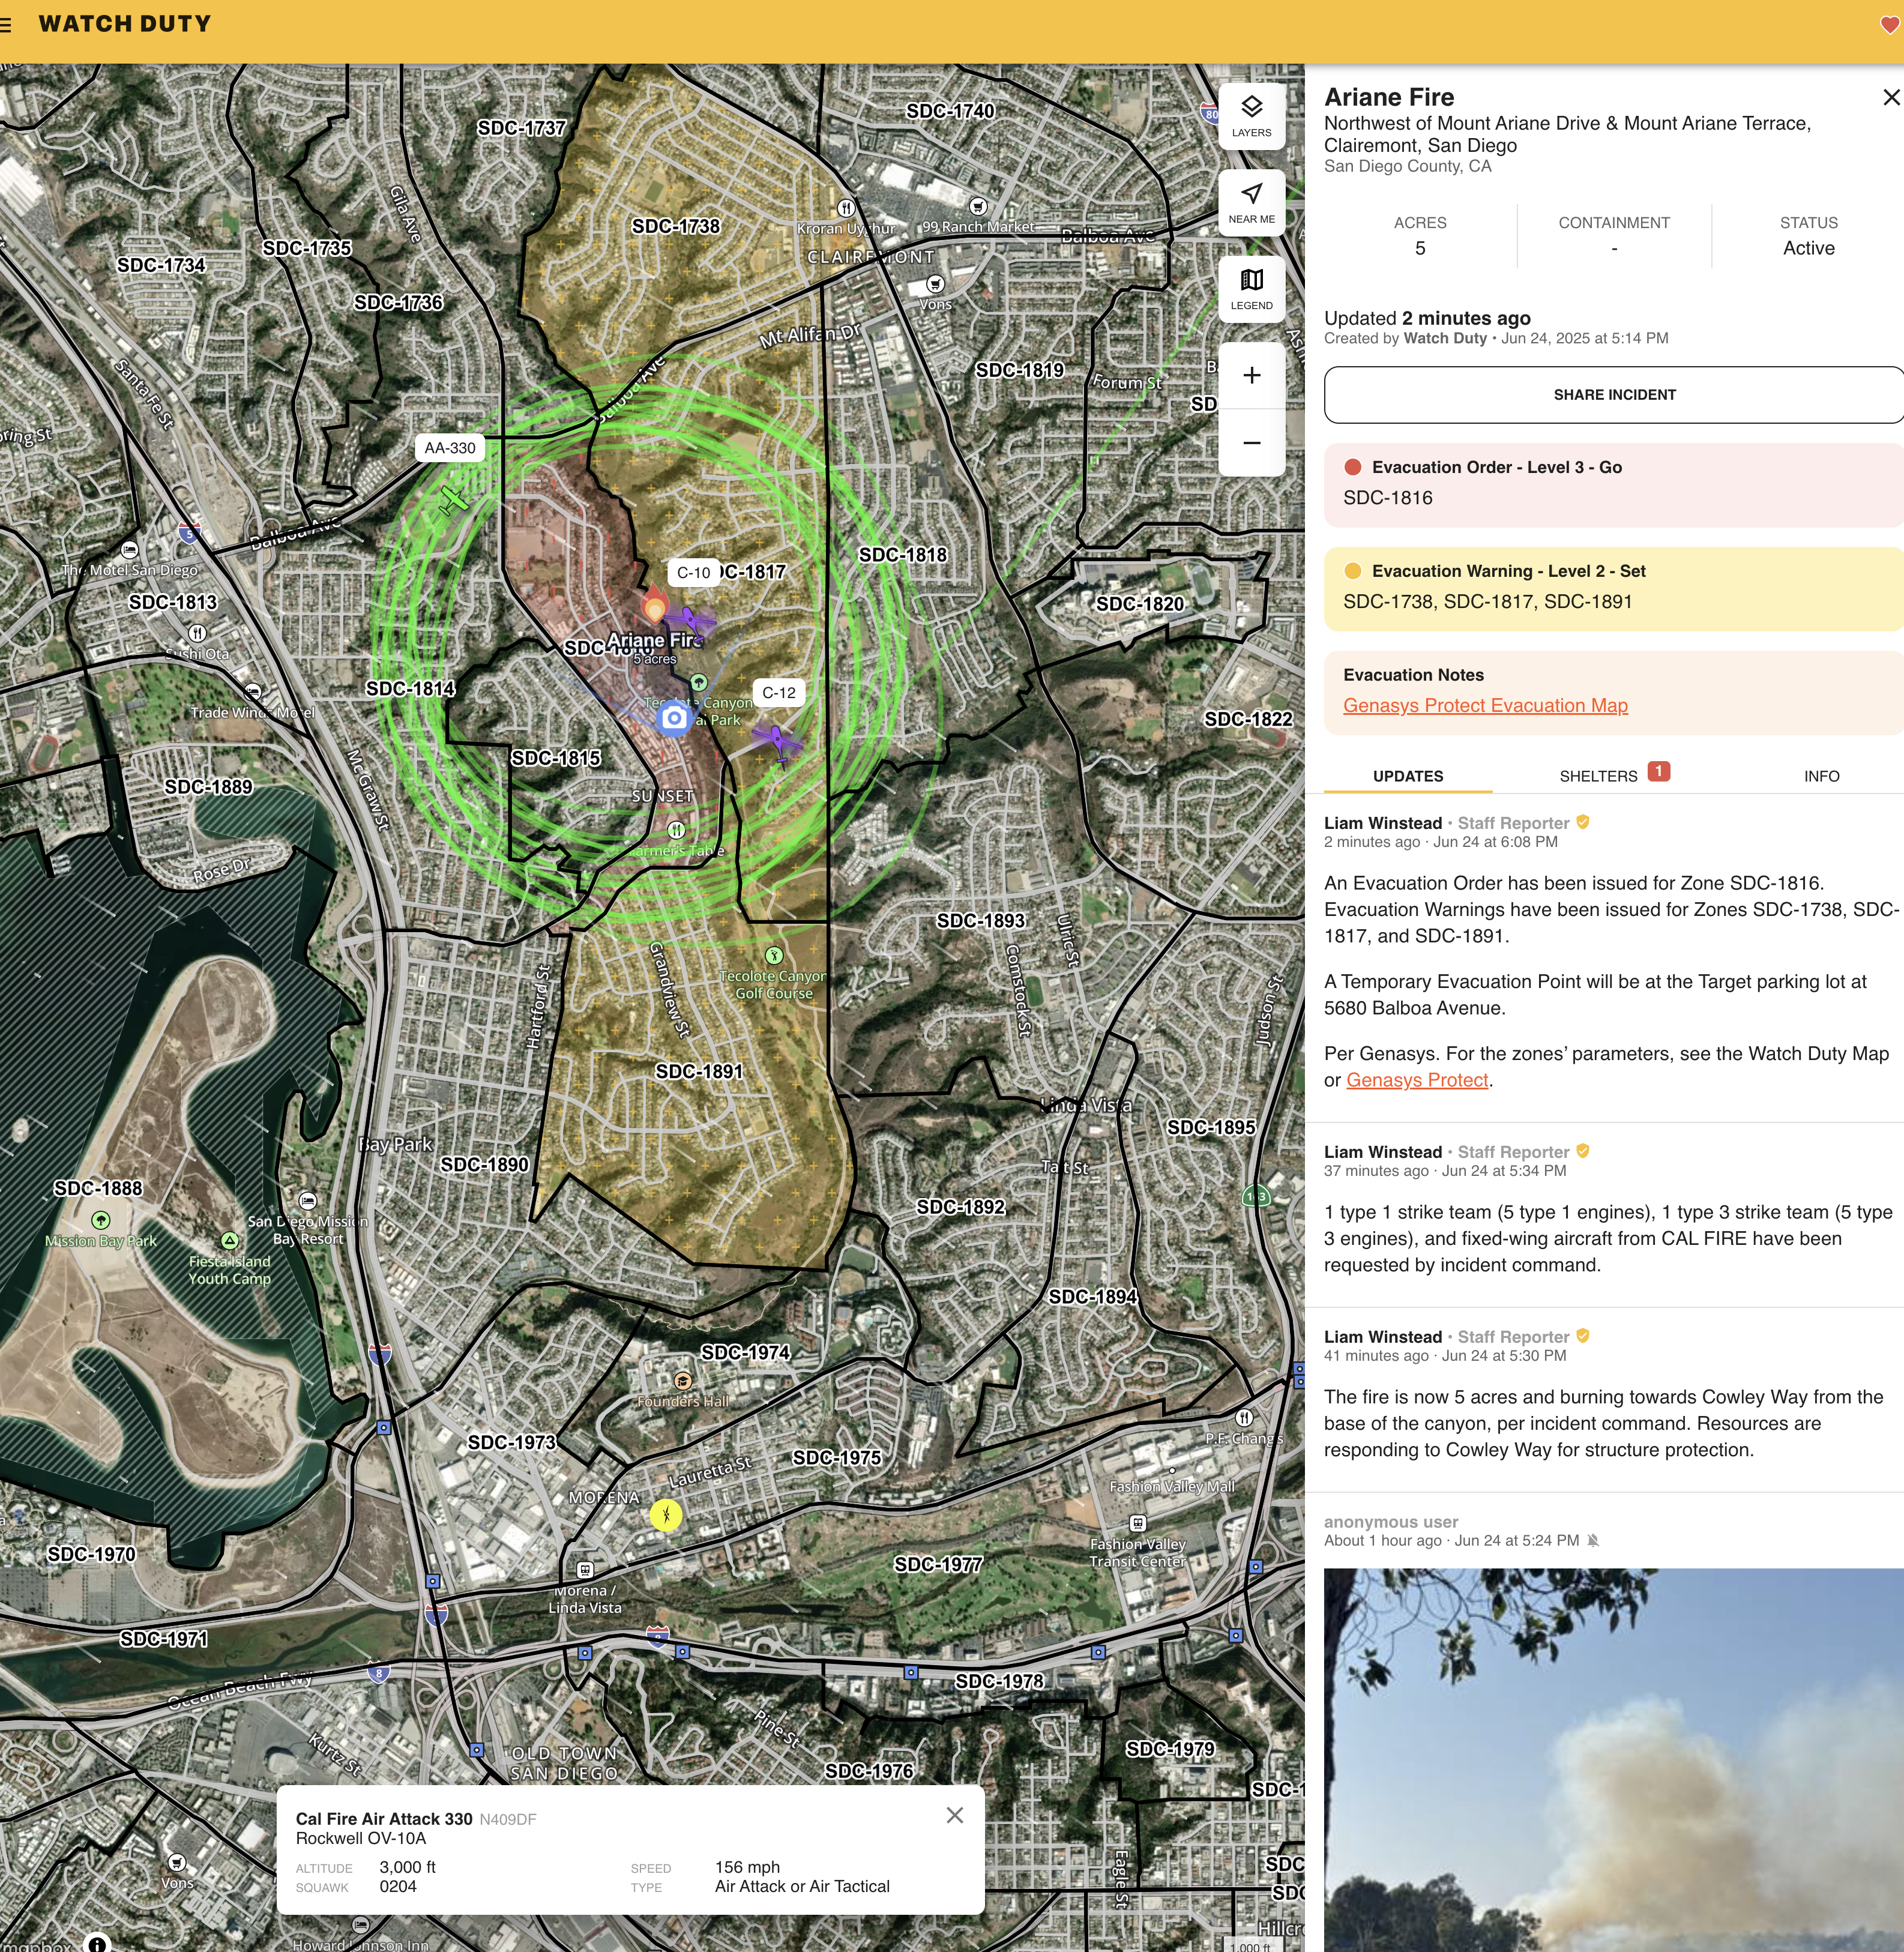Zoom in with the plus button
The height and width of the screenshot is (1952, 1904).
coord(1251,376)
